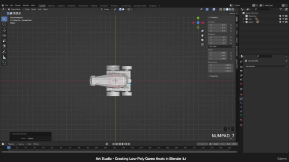
Task: Click Move to Collection name field
Action: tap(39, 138)
